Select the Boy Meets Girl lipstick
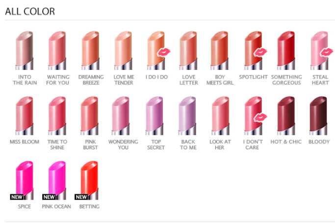The width and height of the screenshot is (335, 223). 219,50
